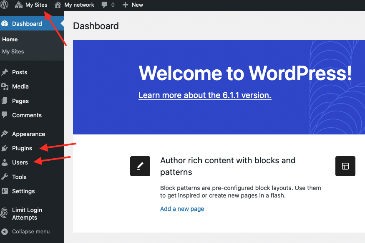Click the pending comments count 0

click(x=113, y=5)
